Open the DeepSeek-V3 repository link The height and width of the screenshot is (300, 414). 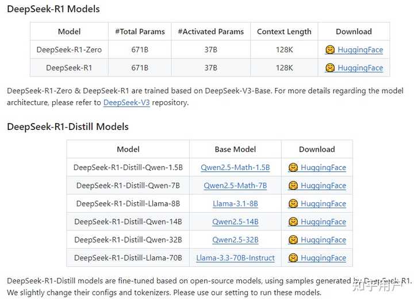click(x=126, y=103)
